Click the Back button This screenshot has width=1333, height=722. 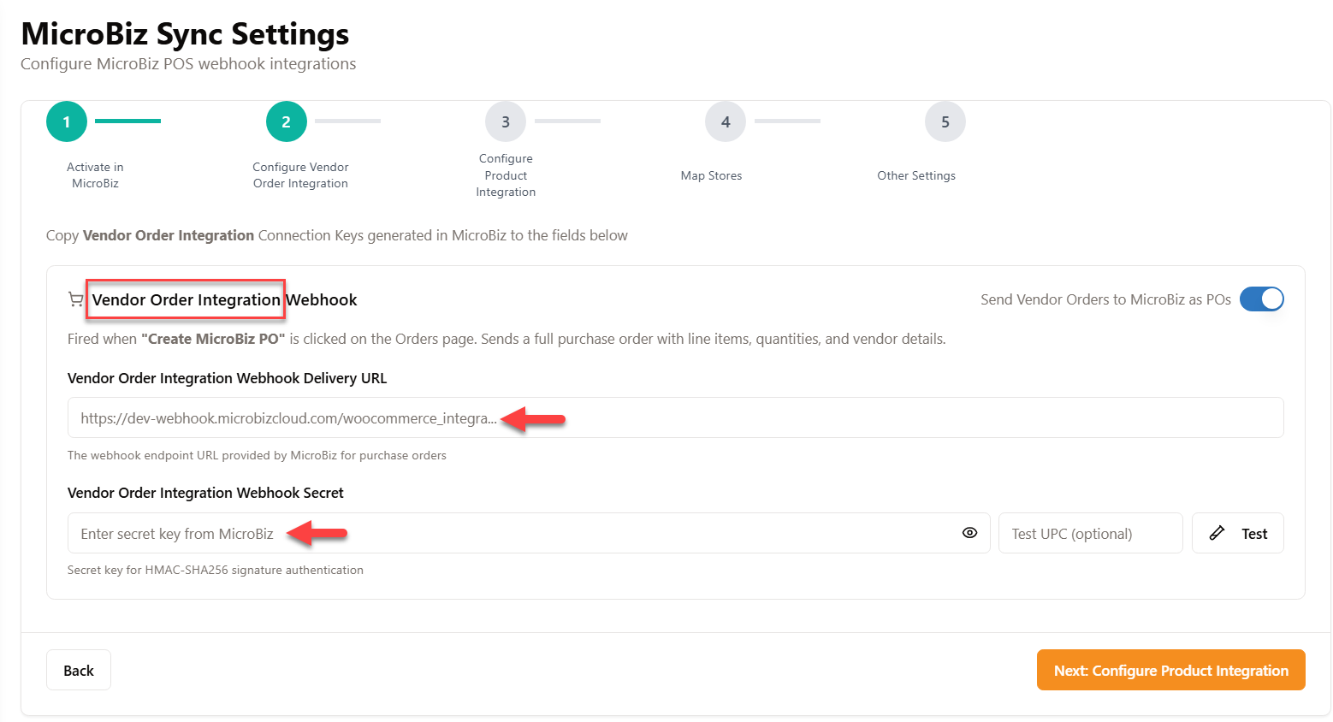pos(79,670)
